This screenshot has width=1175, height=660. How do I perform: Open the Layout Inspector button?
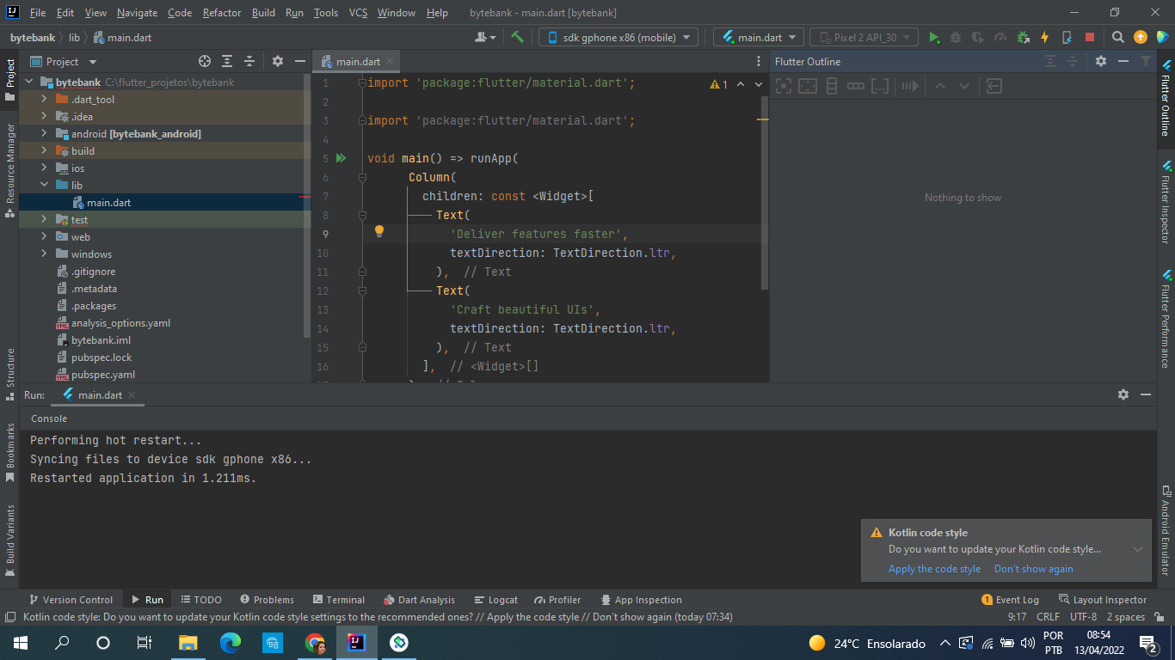[1103, 600]
